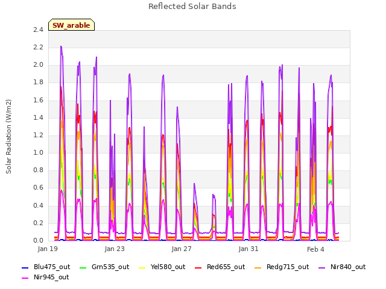Click the 2.2 y-axis tick label

click(x=38, y=47)
